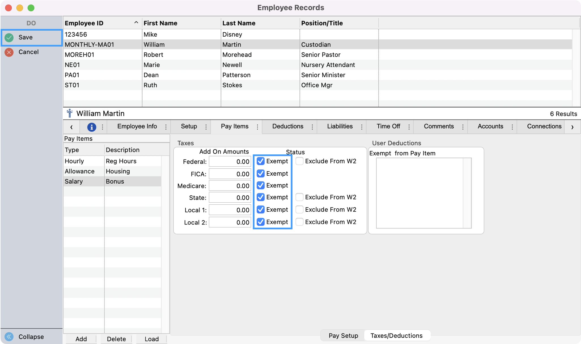Click the green Save checkmark icon

pos(9,37)
